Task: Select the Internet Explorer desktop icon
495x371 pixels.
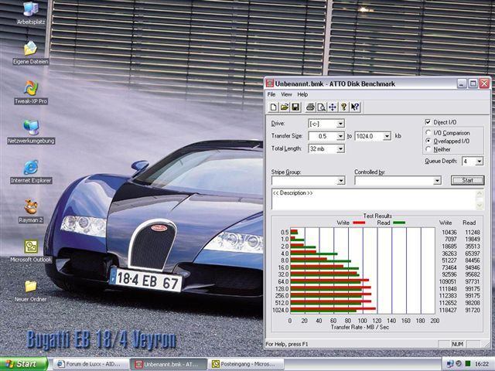Action: pyautogui.click(x=31, y=172)
